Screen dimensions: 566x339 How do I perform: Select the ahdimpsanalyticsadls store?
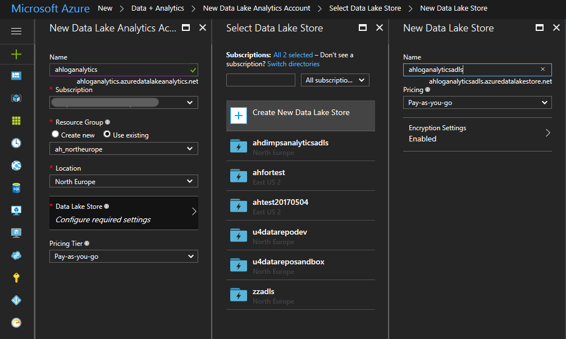300,146
